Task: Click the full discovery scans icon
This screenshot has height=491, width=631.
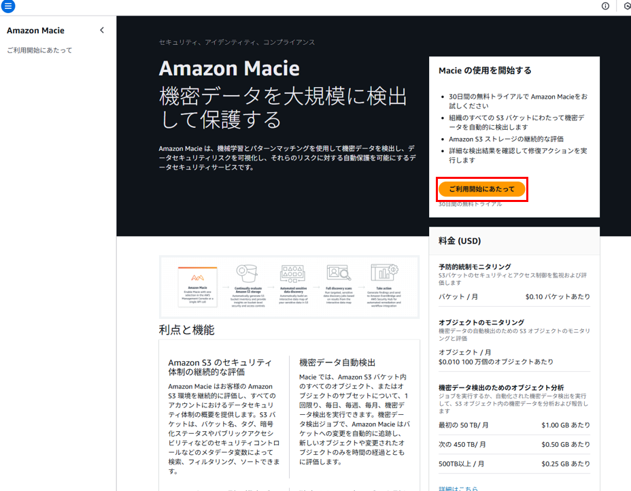Action: coord(339,273)
